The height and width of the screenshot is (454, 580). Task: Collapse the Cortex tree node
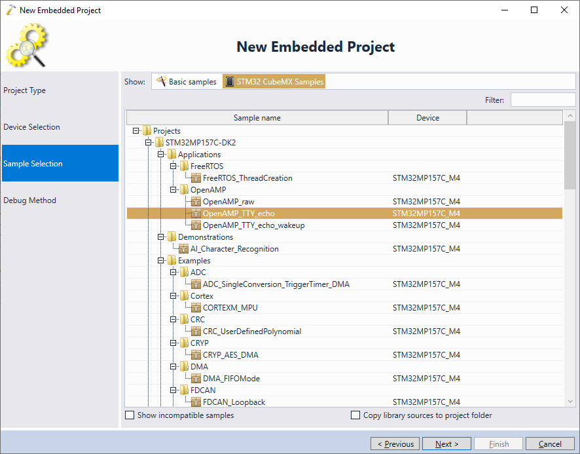coord(173,296)
